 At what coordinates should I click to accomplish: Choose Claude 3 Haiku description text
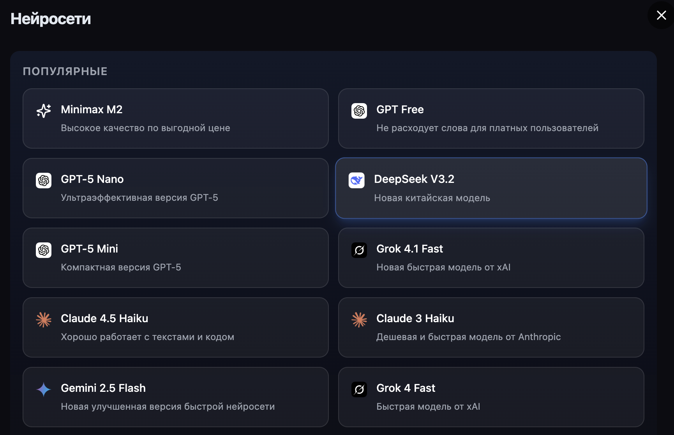(x=468, y=337)
